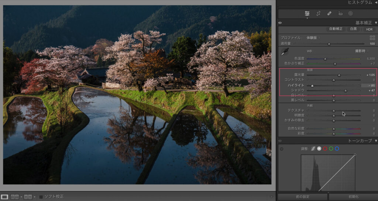Viewport: 378px width, 201px height.
Task: Toggle the 基本補正 panel eye visibility
Action: click(280, 23)
